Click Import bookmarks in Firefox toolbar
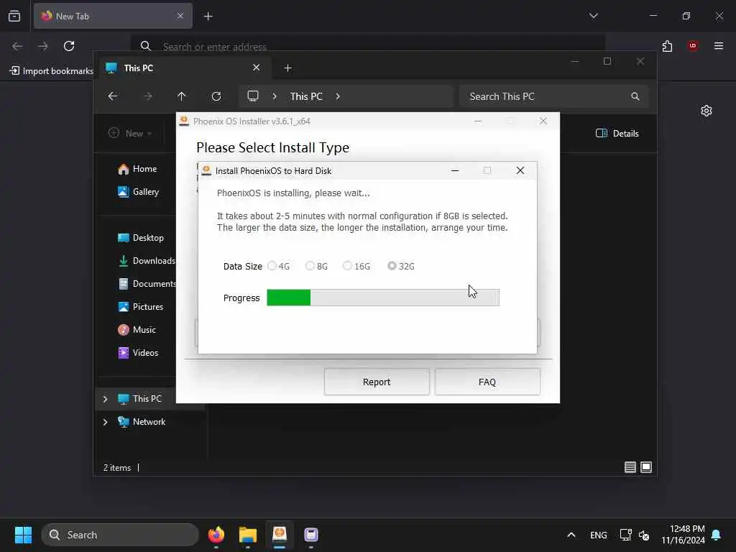This screenshot has width=736, height=552. (x=52, y=71)
